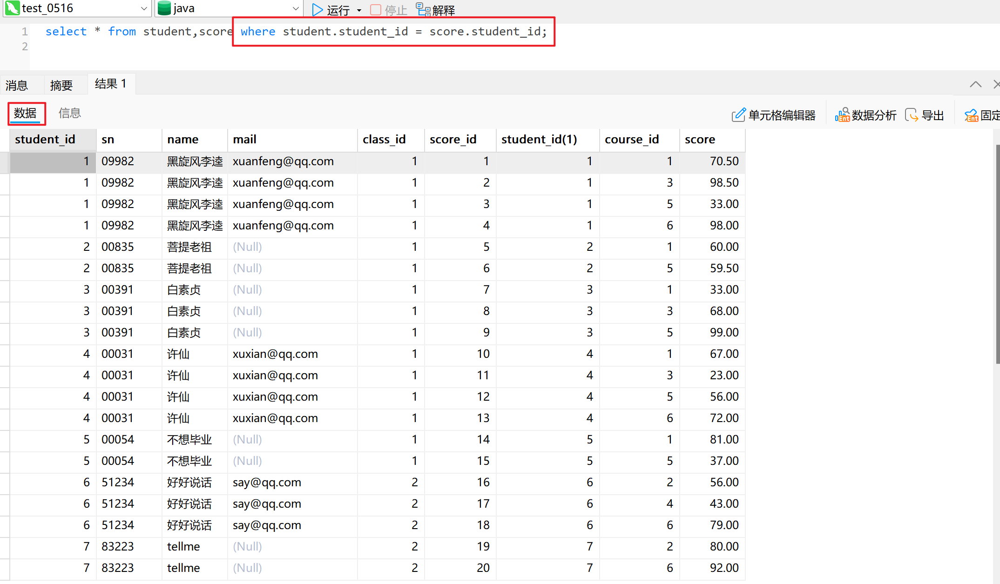Image resolution: width=1000 pixels, height=584 pixels.
Task: Click the data analysis chart icon
Action: 842,115
